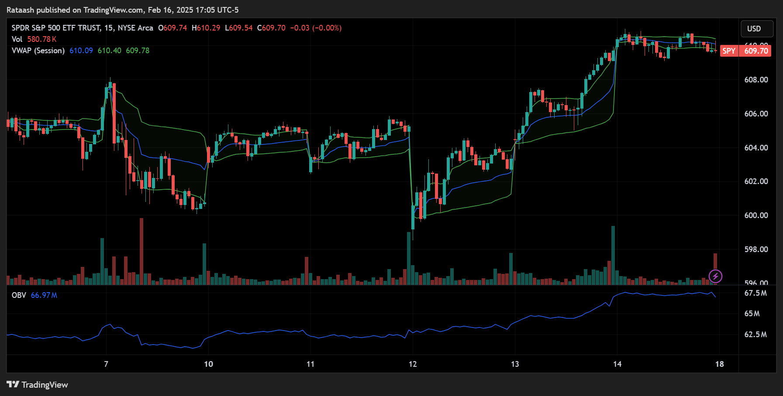The image size is (783, 396).
Task: Click the VWAP upper band value 610.40
Action: (110, 51)
